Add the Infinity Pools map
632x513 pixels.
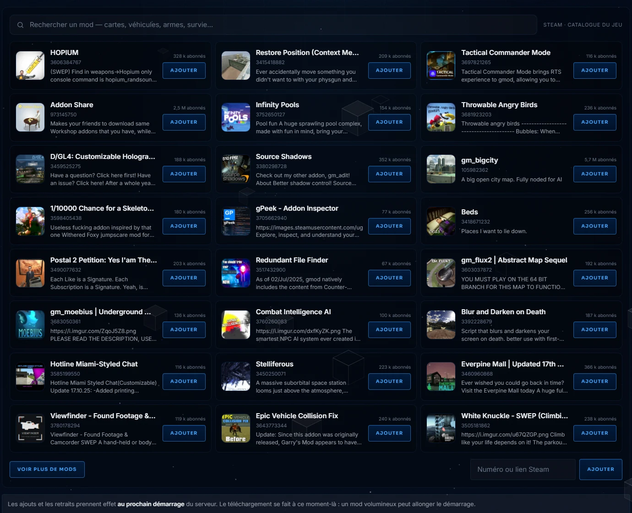389,122
